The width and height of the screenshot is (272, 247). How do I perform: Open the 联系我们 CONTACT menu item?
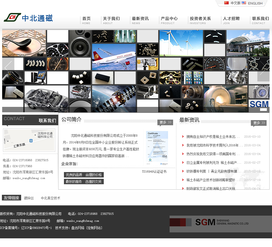coord(260,20)
